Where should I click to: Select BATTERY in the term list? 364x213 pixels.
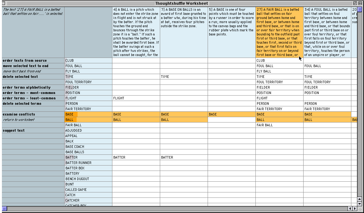pos(88,173)
